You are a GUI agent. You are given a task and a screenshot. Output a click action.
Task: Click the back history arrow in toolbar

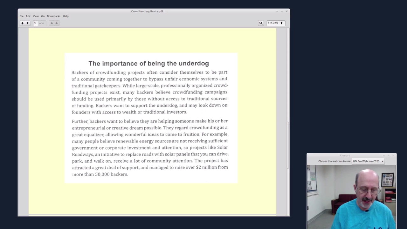pos(52,23)
